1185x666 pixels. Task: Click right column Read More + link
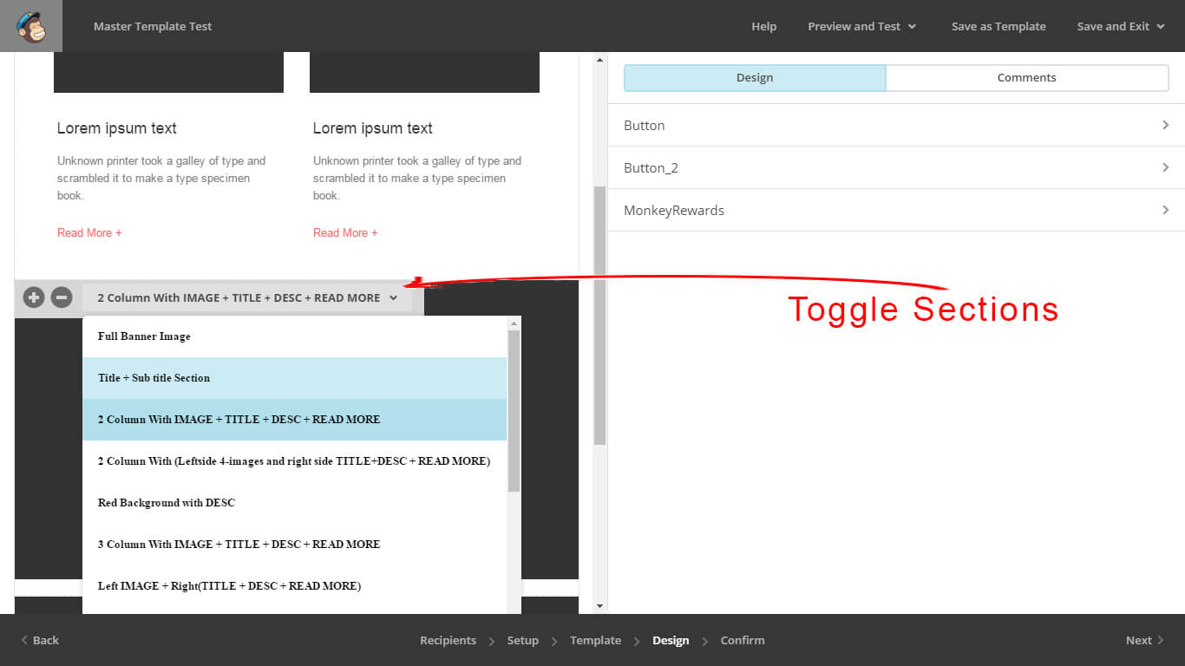click(345, 232)
